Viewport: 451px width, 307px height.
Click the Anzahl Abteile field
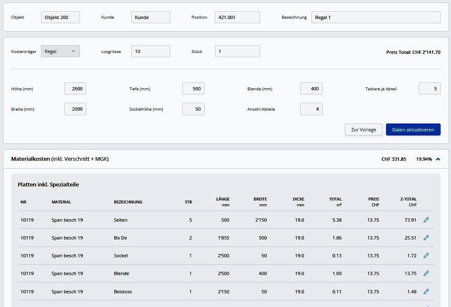click(x=311, y=109)
